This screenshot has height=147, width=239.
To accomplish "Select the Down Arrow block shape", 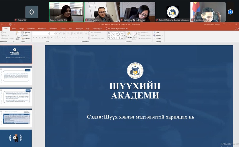I will (x=119, y=35).
